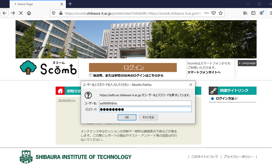Image resolution: width=272 pixels, height=166 pixels.
Task: Click the arrow icon beside guardian login
Action: click(x=90, y=75)
